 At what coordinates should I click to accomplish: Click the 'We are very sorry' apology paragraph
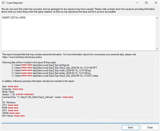[x=78, y=10]
